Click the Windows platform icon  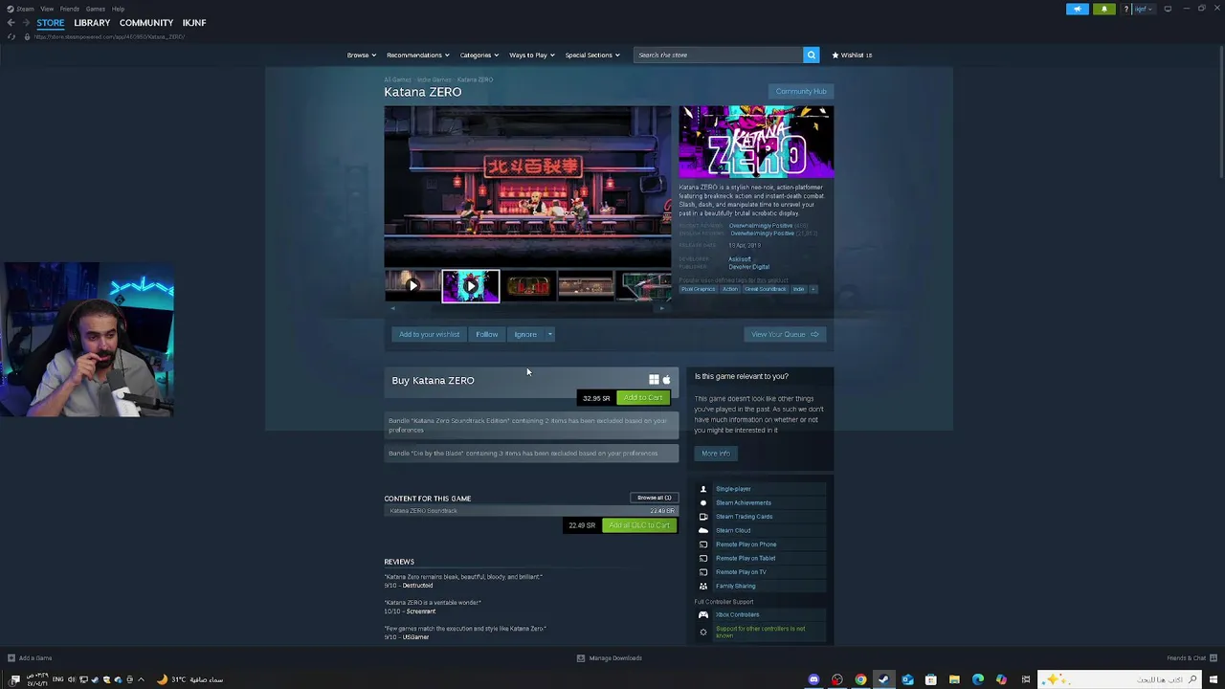tap(654, 380)
